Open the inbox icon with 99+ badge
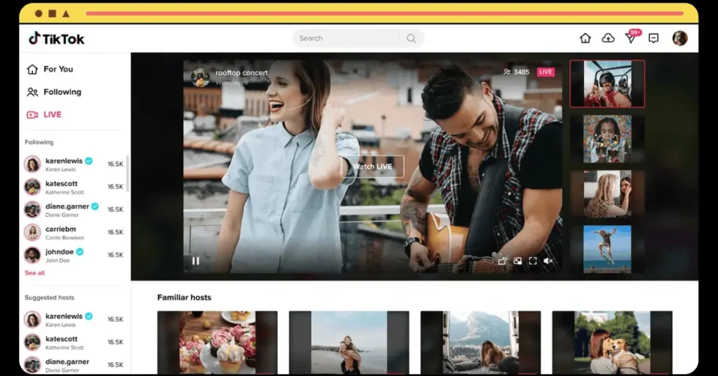Viewport: 718px width, 376px height. [x=632, y=37]
